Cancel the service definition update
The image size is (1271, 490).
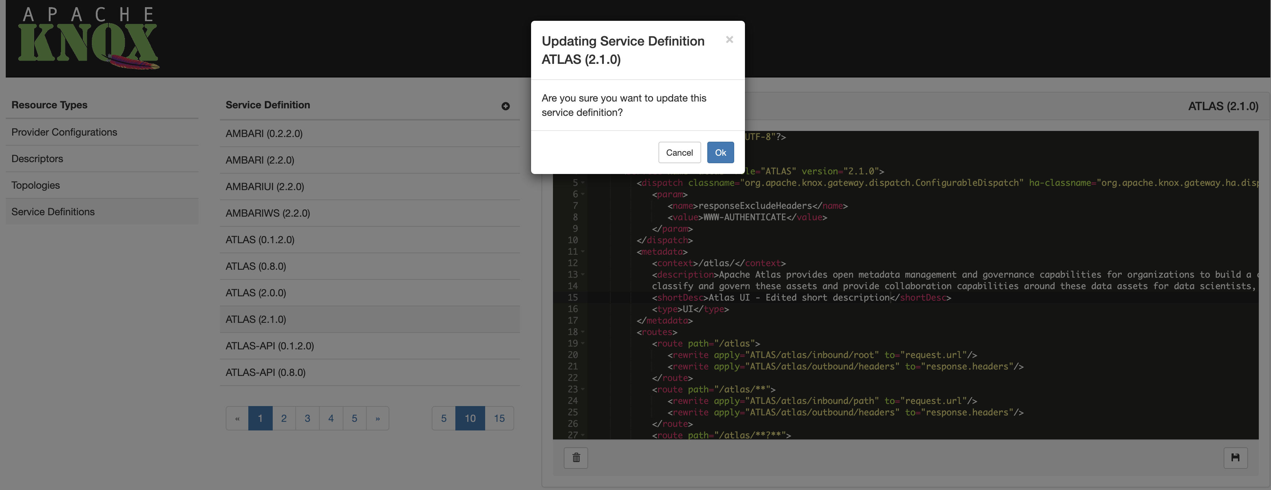pos(679,152)
